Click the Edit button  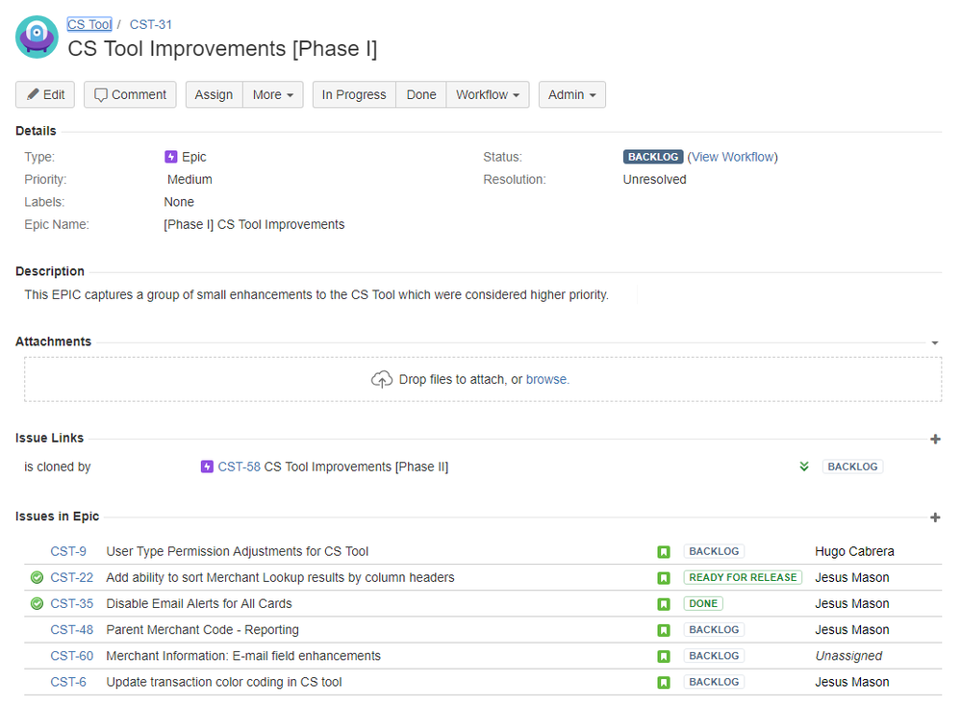[x=45, y=94]
